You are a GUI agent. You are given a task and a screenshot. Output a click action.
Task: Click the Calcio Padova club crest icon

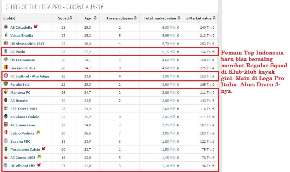(x=6, y=133)
